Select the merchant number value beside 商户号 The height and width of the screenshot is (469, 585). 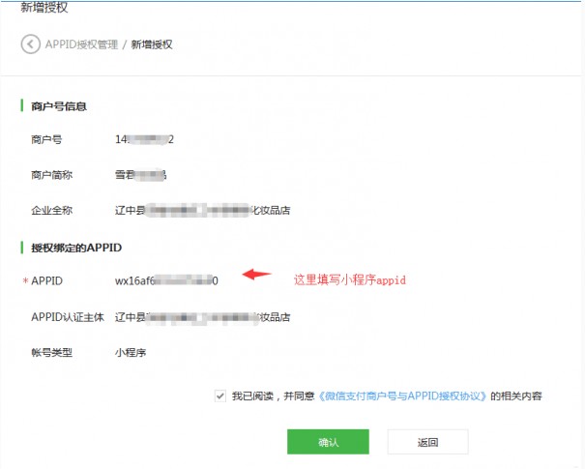144,139
